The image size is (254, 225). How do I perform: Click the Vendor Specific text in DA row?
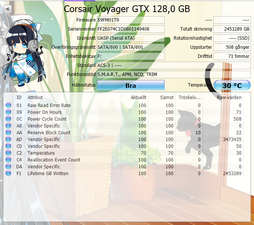tap(44, 167)
